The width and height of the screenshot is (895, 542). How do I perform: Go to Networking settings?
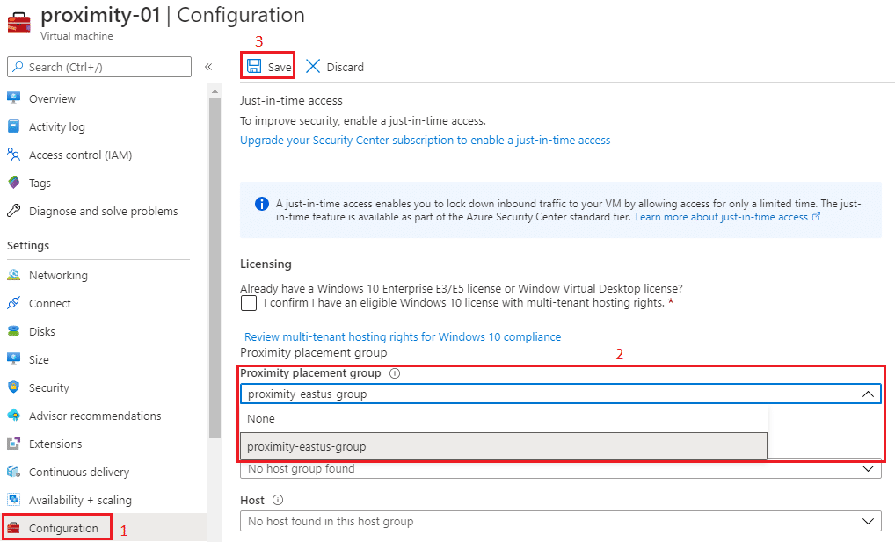coord(58,275)
